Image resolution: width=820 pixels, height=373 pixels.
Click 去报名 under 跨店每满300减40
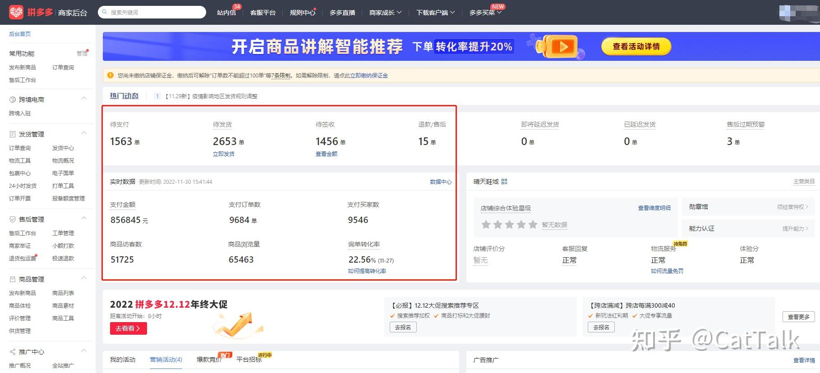click(601, 328)
